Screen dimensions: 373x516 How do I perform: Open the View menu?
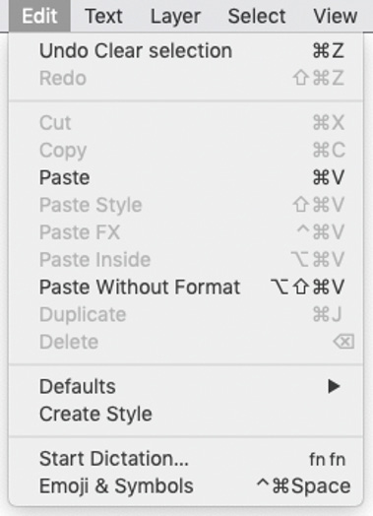[336, 16]
